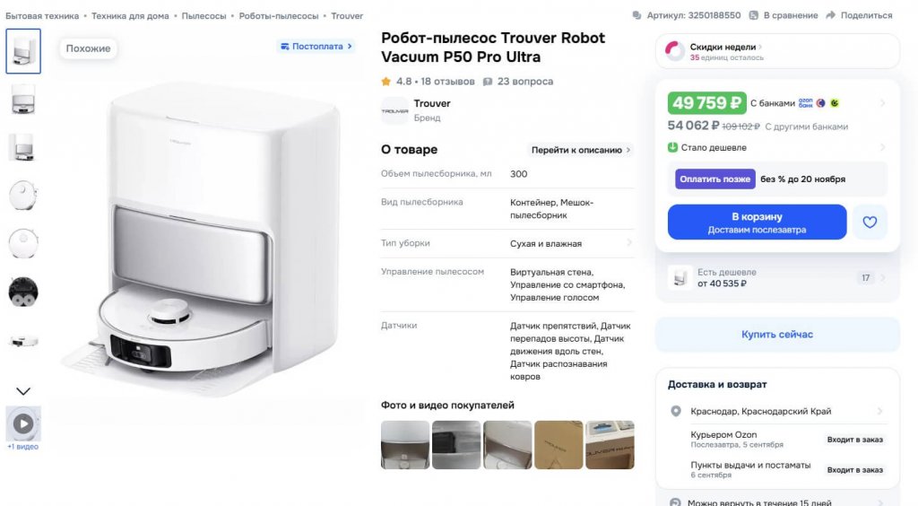The image size is (918, 506).
Task: Click the comparison icon next to В сравнение
Action: pos(753,15)
